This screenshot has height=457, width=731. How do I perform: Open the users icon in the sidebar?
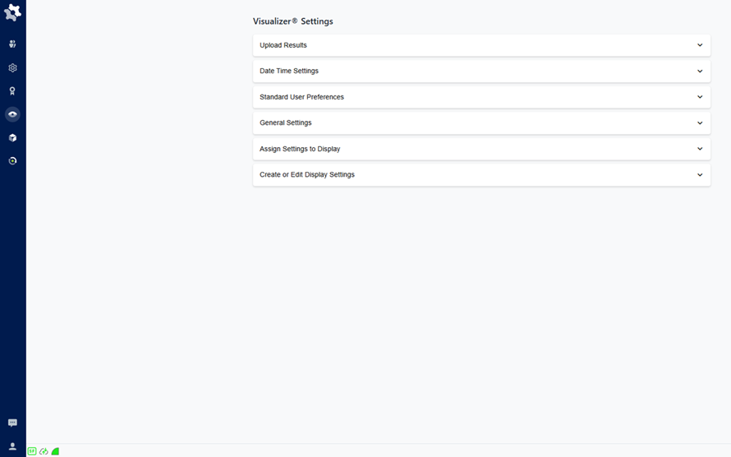pos(12,44)
